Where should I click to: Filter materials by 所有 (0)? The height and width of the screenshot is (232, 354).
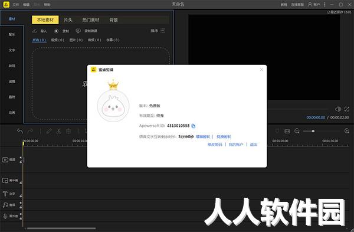[40, 40]
